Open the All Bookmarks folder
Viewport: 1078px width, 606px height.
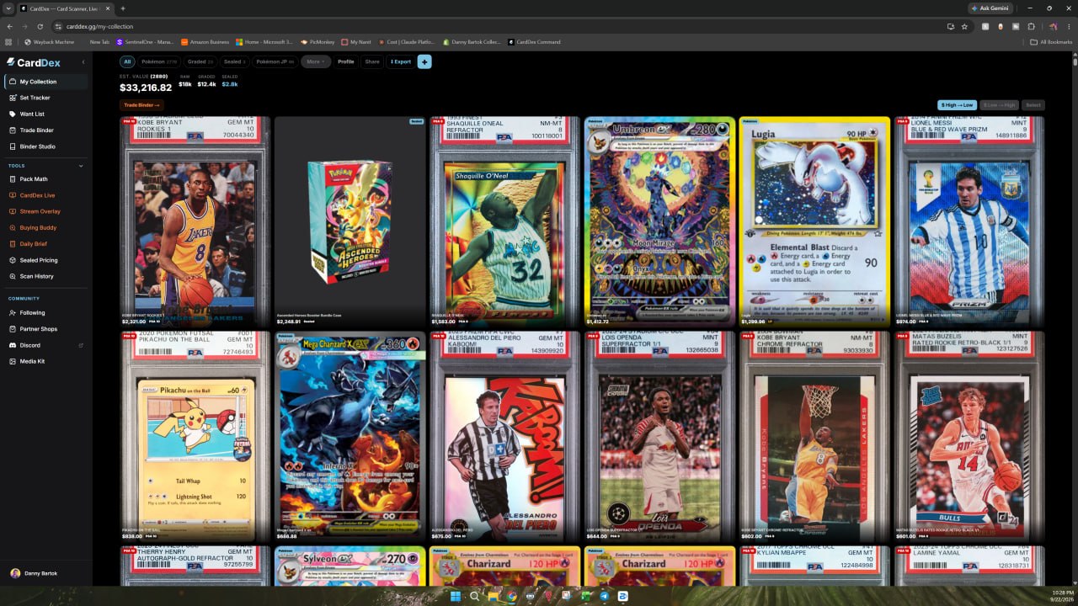pyautogui.click(x=1052, y=41)
